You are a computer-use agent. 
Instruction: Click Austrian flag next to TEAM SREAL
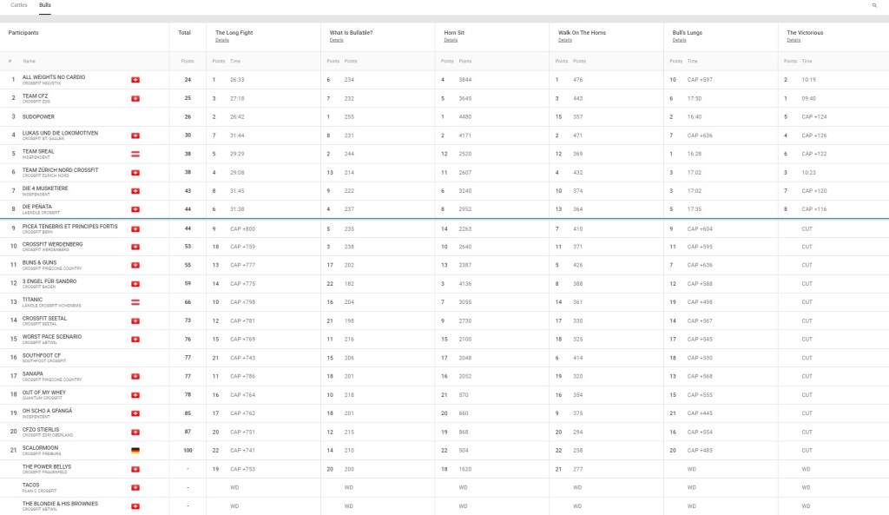[x=135, y=154]
